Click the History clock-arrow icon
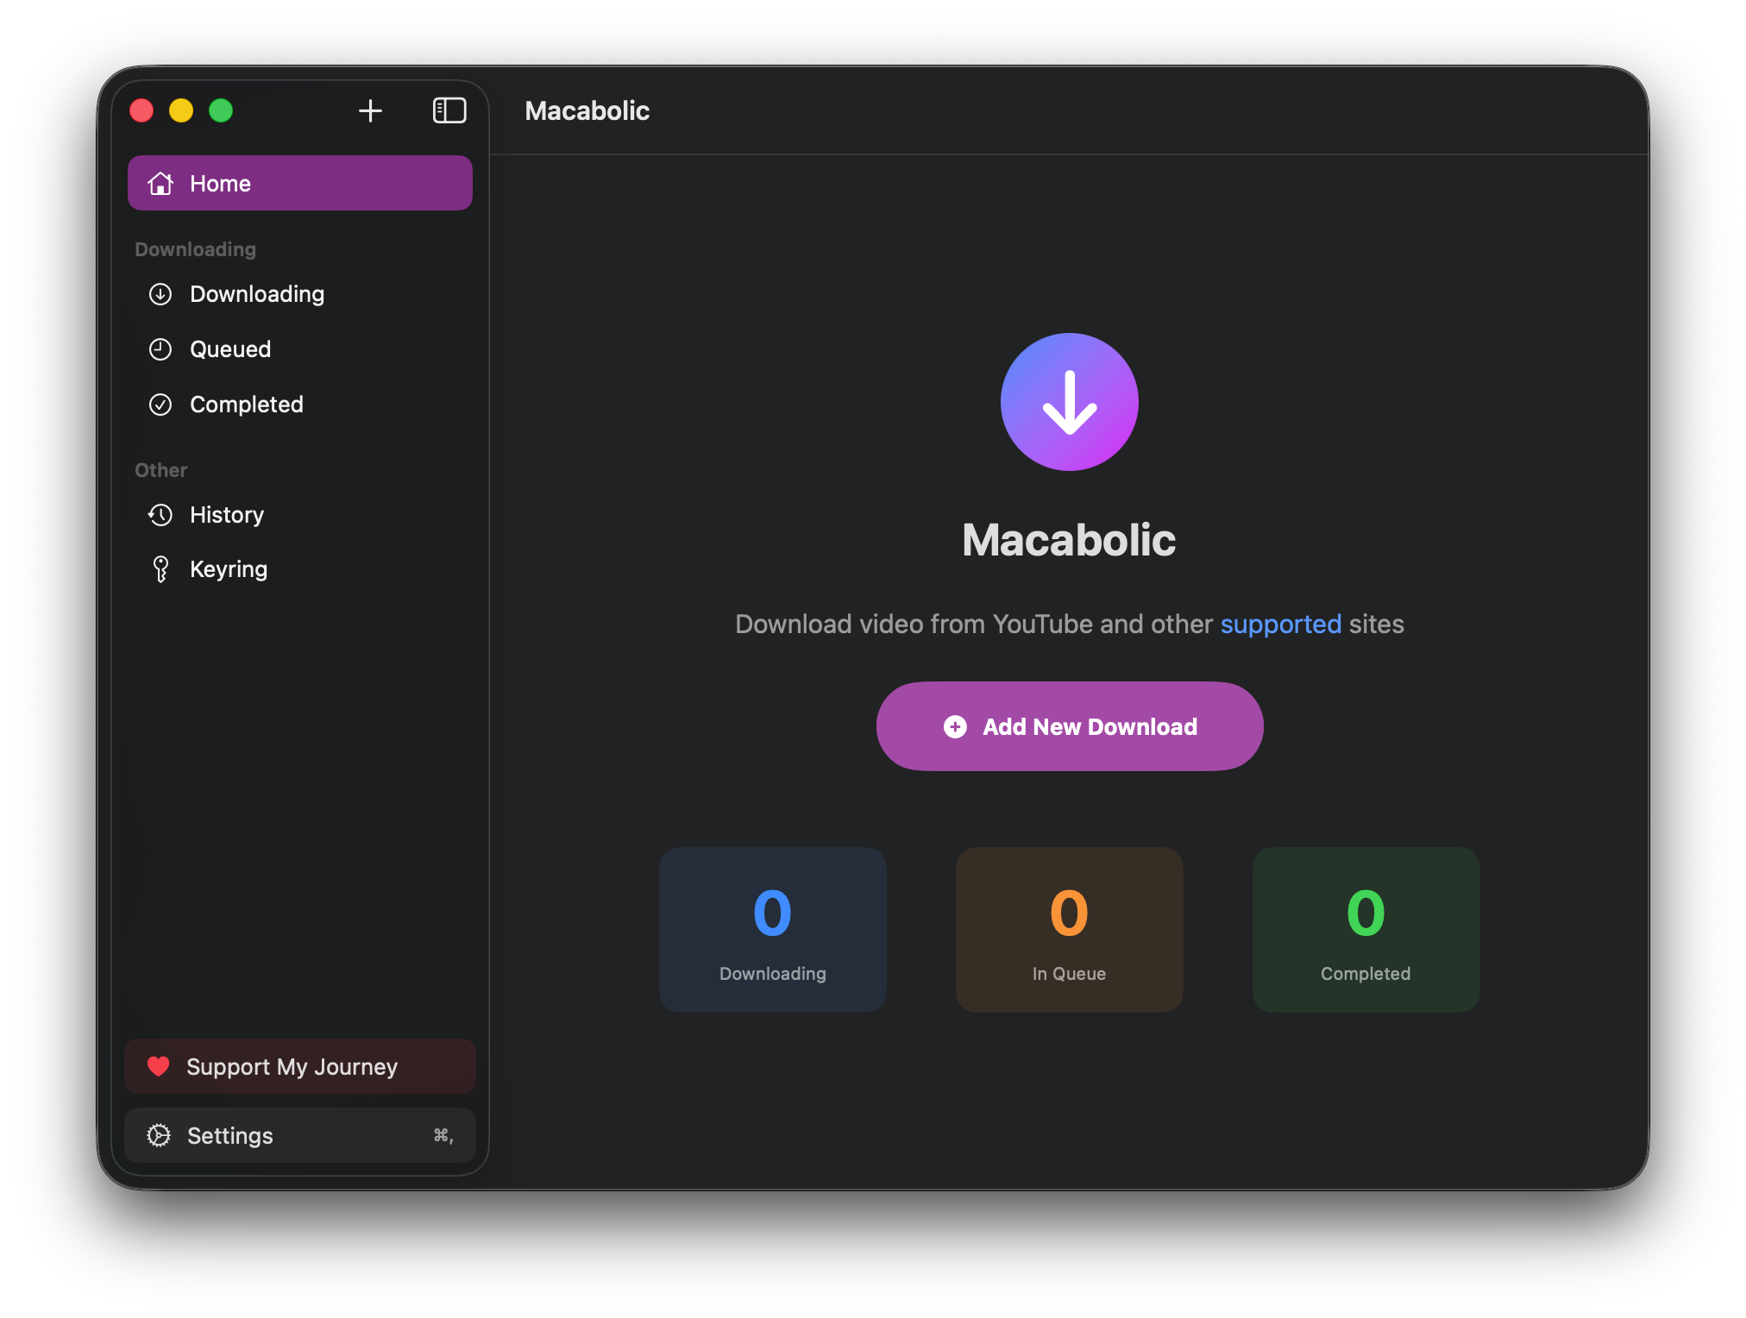 pyautogui.click(x=160, y=515)
